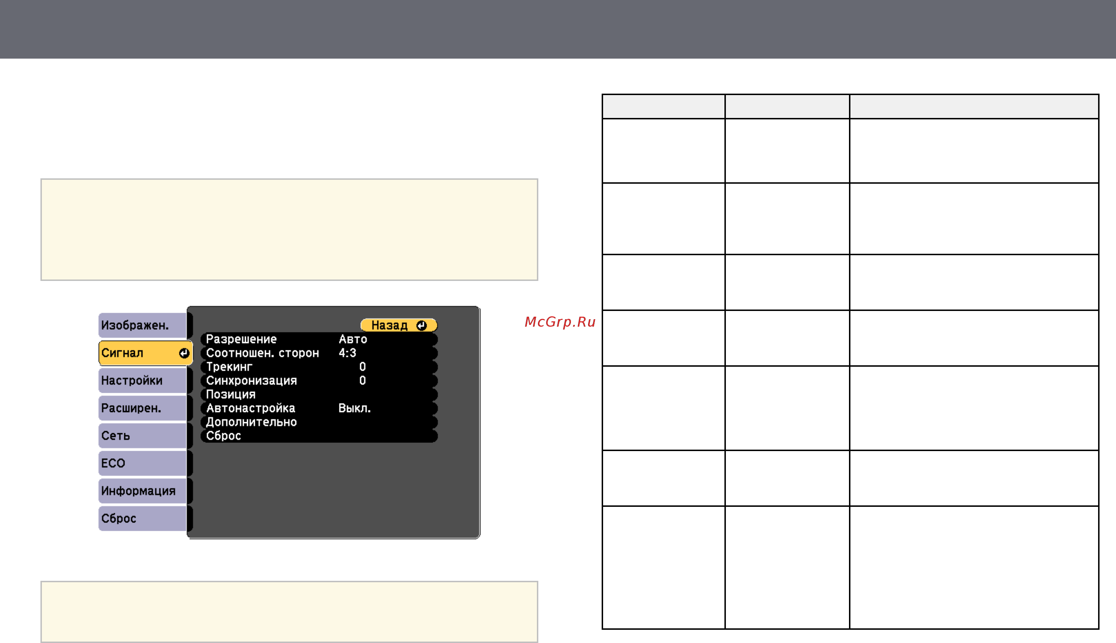Expand the Дополнительно submenu
The height and width of the screenshot is (643, 1116).
click(319, 422)
